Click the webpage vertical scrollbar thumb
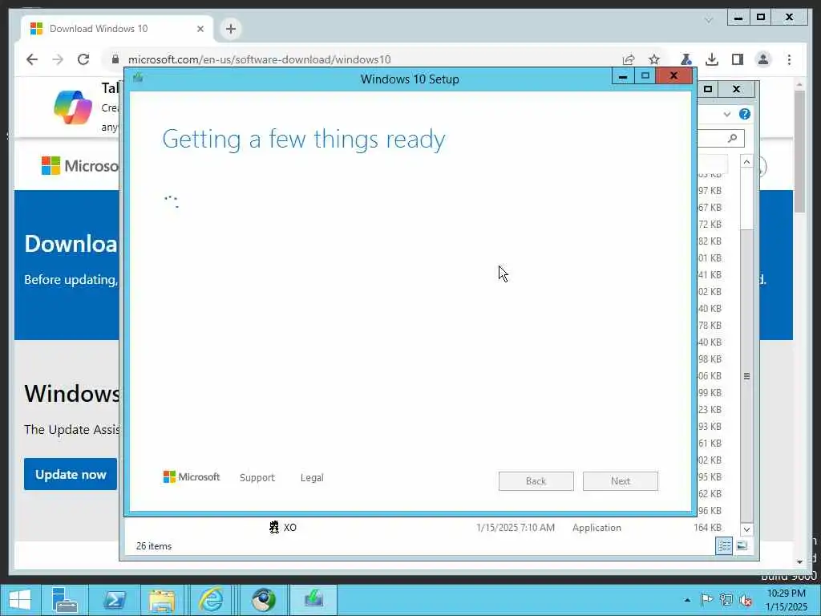Viewport: 821px width, 616px height. 799,152
